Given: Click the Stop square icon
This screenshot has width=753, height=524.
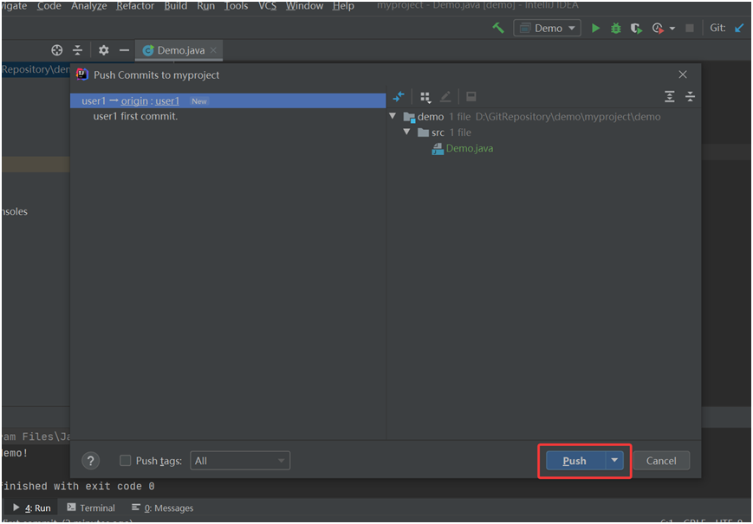Looking at the screenshot, I should [690, 29].
